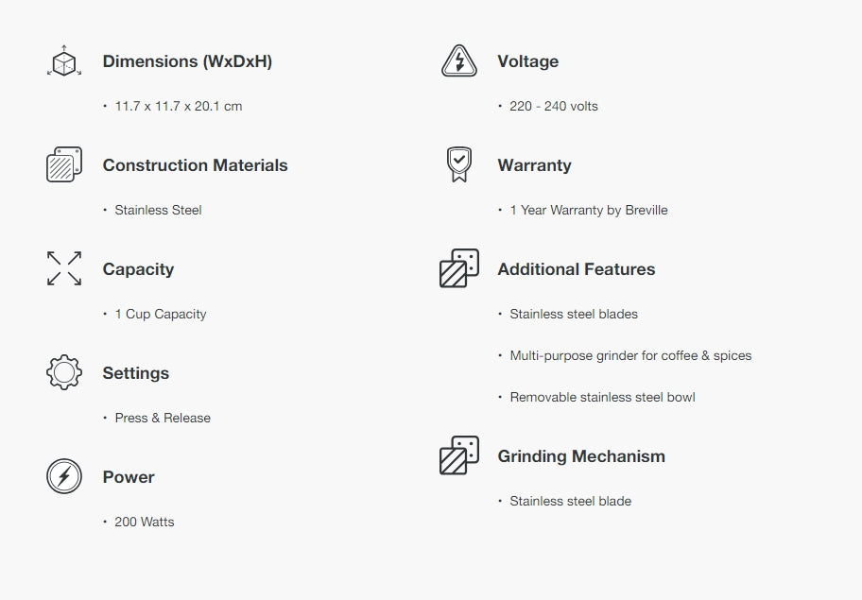This screenshot has height=600, width=862.
Task: Click the 'Removable stainless steel bowl' text
Action: (602, 397)
